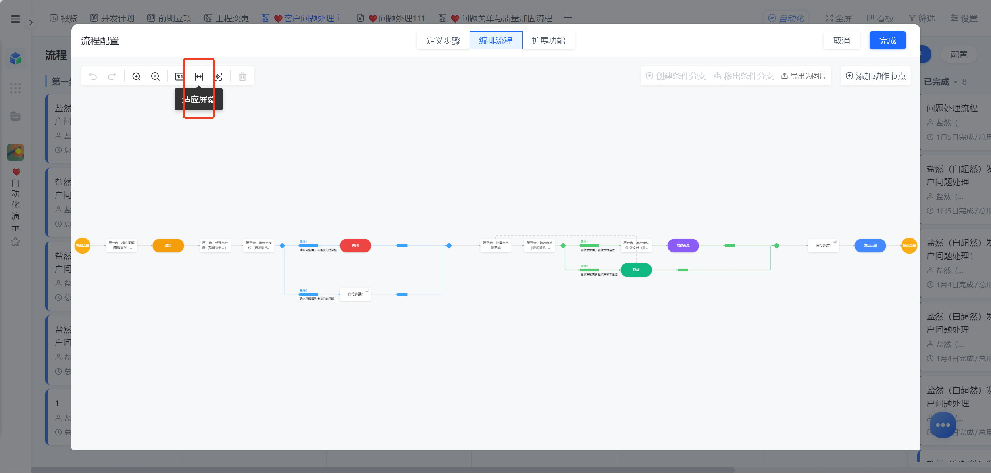Click the 设置 settings button in background
Viewport: 991px width, 473px height.
(964, 18)
